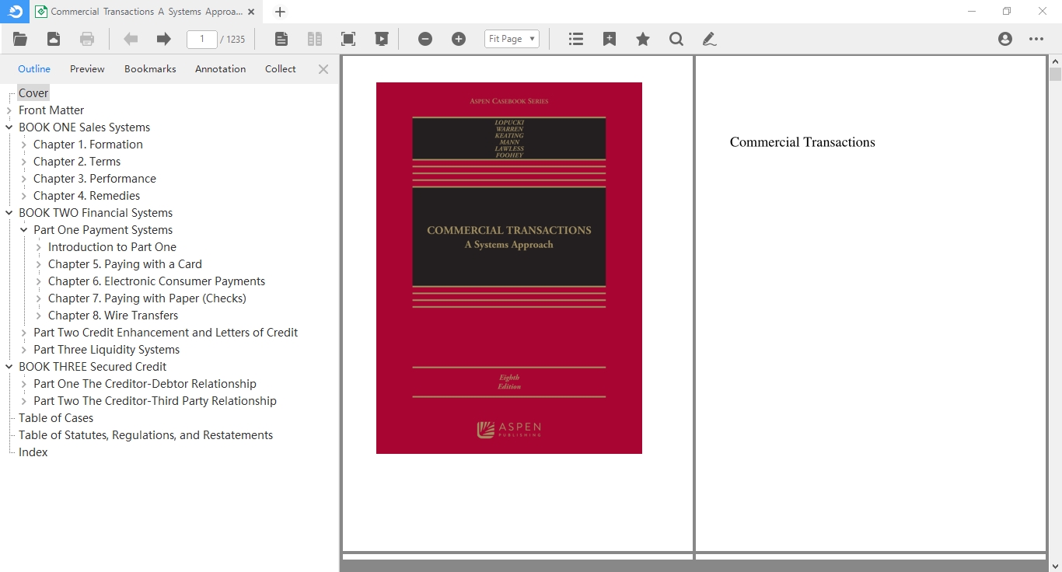This screenshot has width=1062, height=572.
Task: Click the book cover page thumbnail
Action: pos(509,268)
